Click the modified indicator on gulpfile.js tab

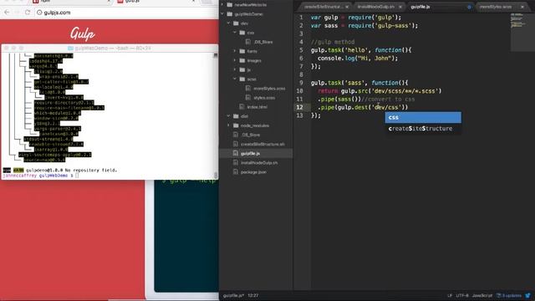(469, 7)
